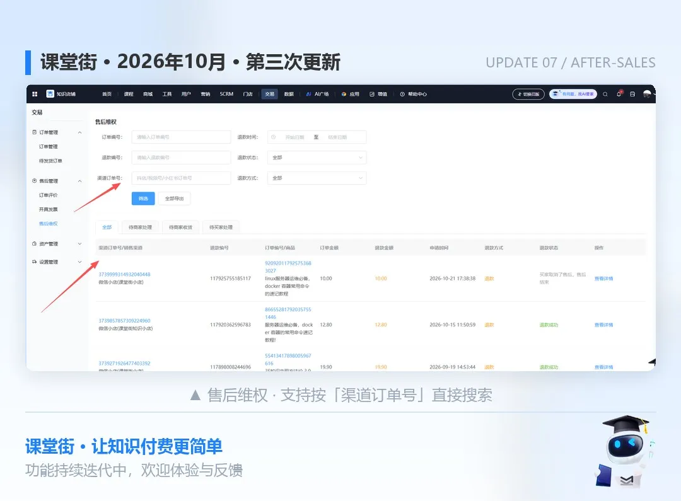The height and width of the screenshot is (501, 681).
Task: Focus the 渠道订单号 input field
Action: click(x=181, y=178)
